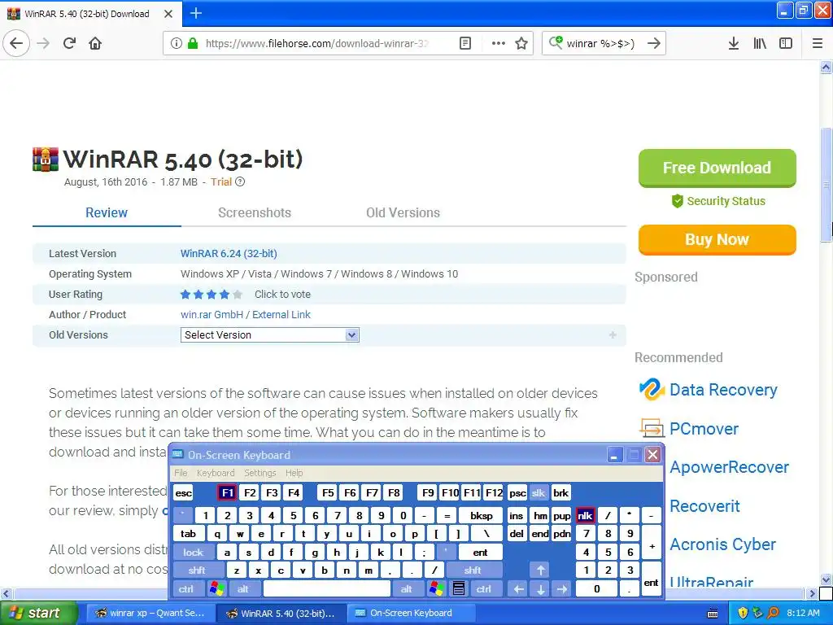Click the Free Download button

click(x=717, y=168)
